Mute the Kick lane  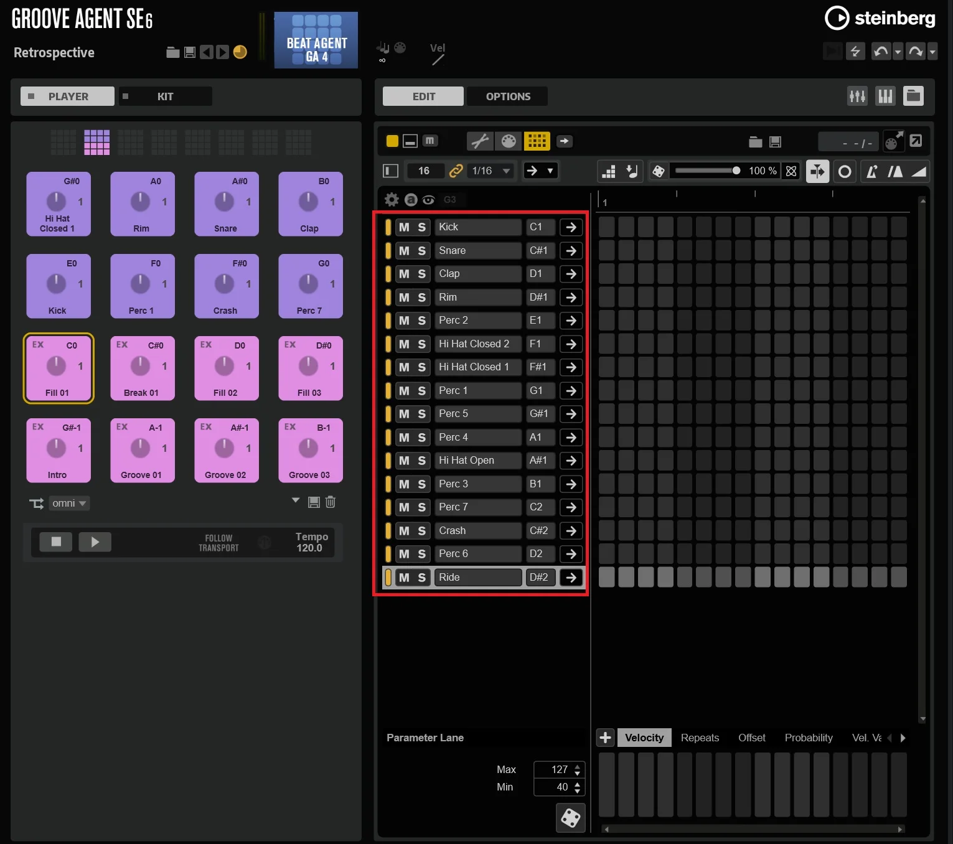[404, 227]
